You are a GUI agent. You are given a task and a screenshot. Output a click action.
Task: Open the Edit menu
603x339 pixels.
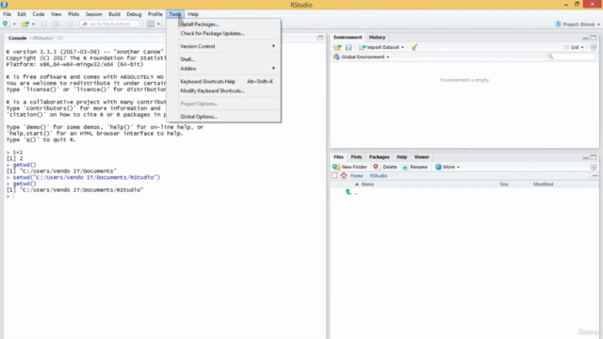22,14
